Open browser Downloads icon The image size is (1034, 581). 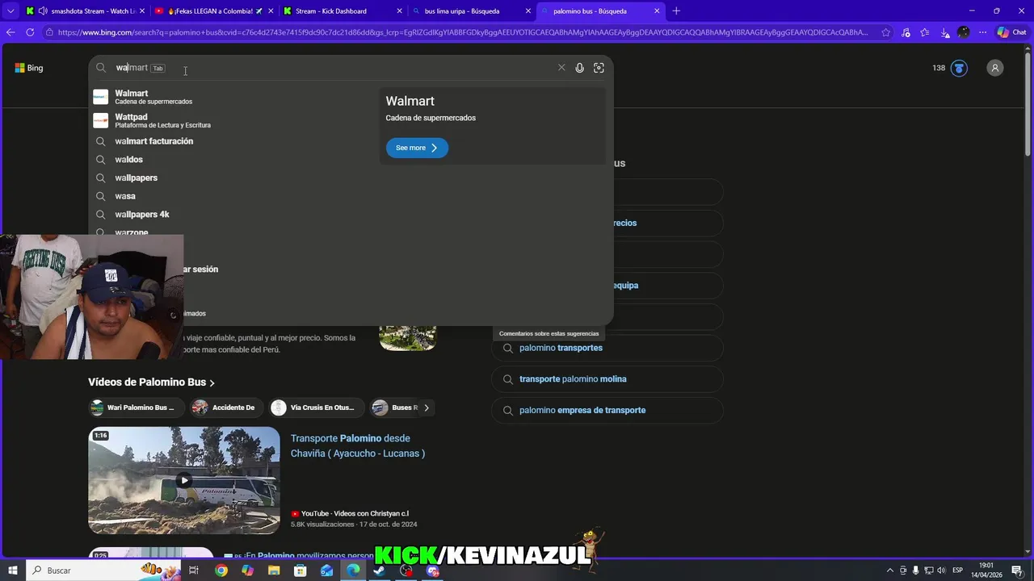point(944,32)
